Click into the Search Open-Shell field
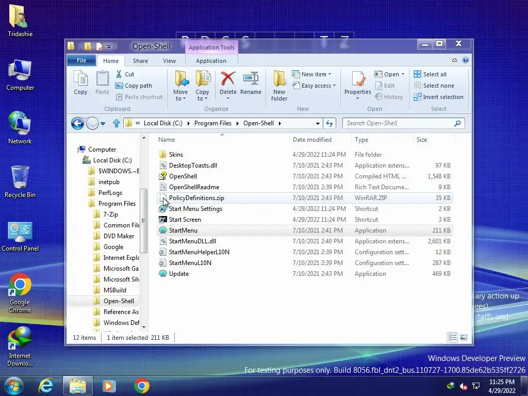This screenshot has width=528, height=396. [399, 123]
